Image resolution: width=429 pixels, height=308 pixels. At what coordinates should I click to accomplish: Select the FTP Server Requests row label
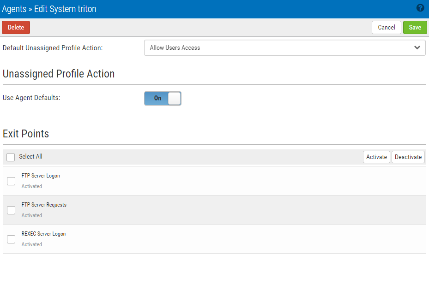click(x=44, y=205)
